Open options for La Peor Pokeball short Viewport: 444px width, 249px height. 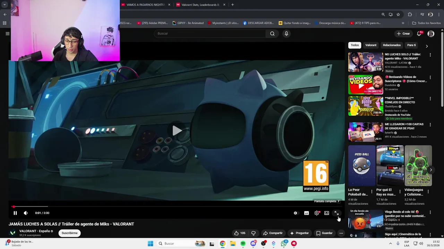(372, 191)
